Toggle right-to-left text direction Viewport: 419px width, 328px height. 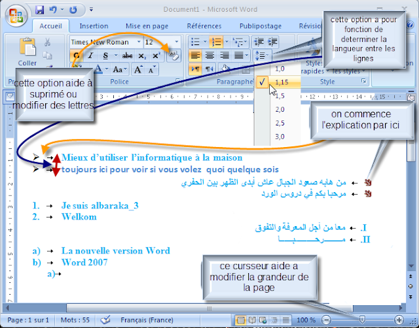click(209, 69)
